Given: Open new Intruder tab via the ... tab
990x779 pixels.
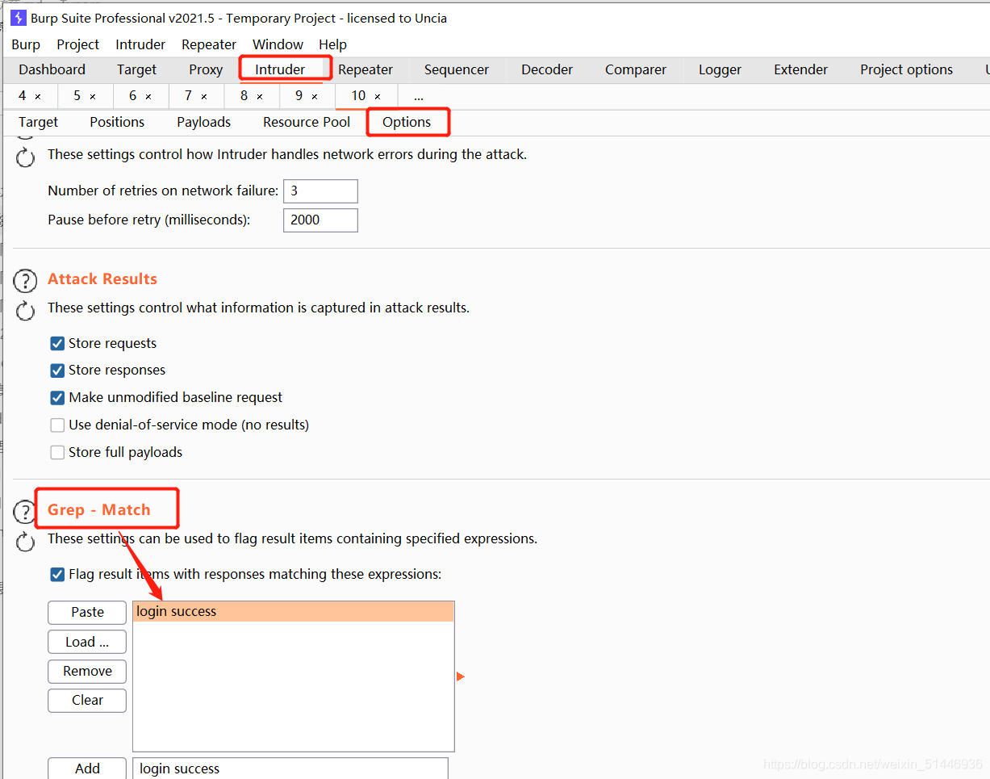Looking at the screenshot, I should coord(419,96).
